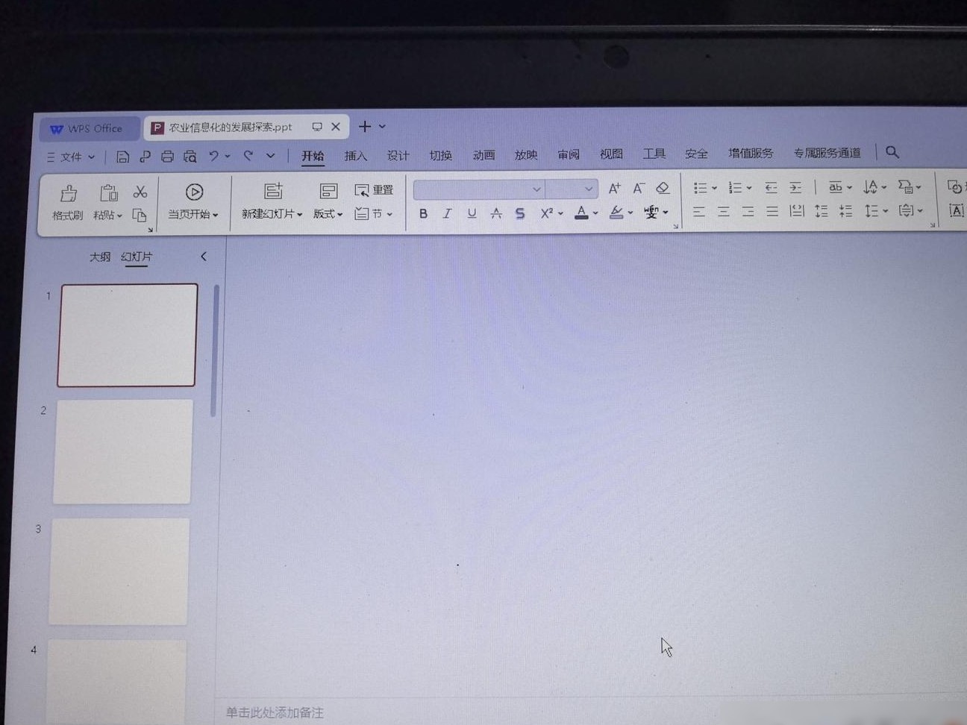Toggle strikethrough formatting
Image resolution: width=967 pixels, height=725 pixels.
point(496,214)
